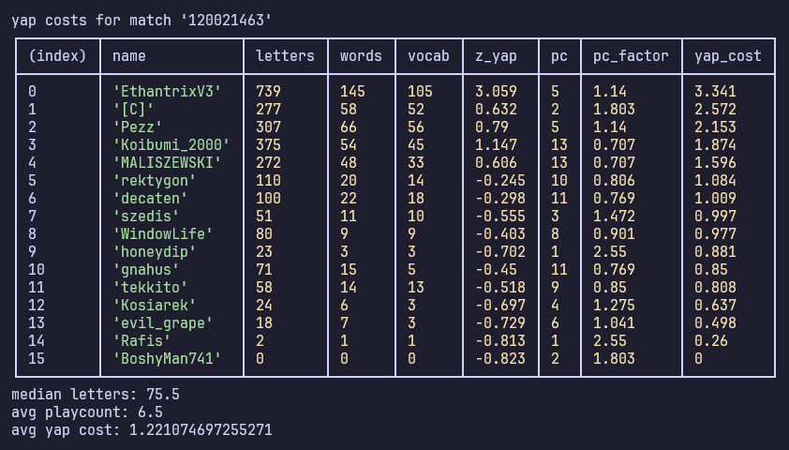Click the name 'tekkito'
Screen dimensions: 789x450
150,288
